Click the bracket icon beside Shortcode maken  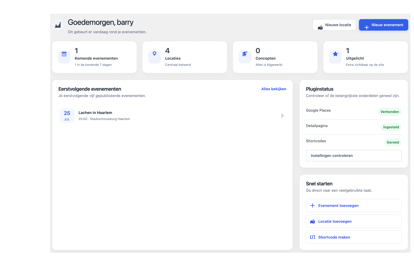coord(313,237)
